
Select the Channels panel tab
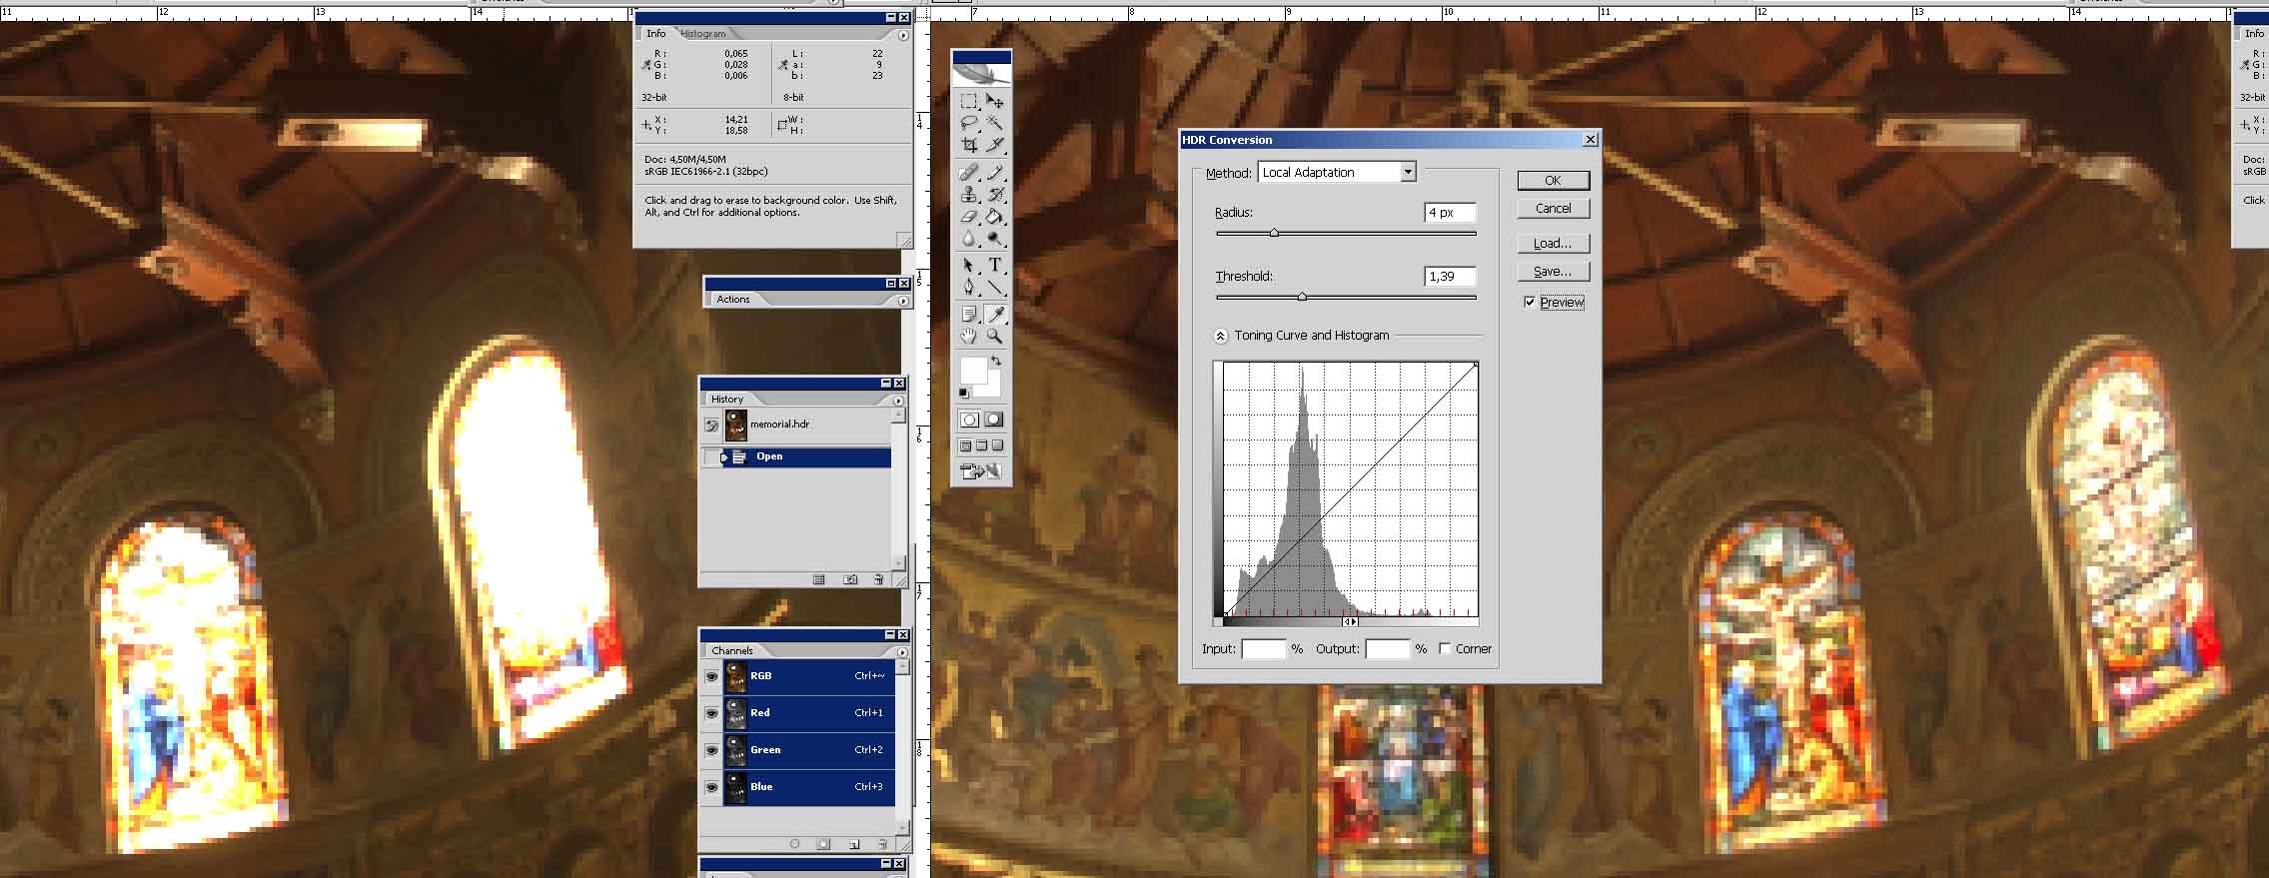(732, 651)
